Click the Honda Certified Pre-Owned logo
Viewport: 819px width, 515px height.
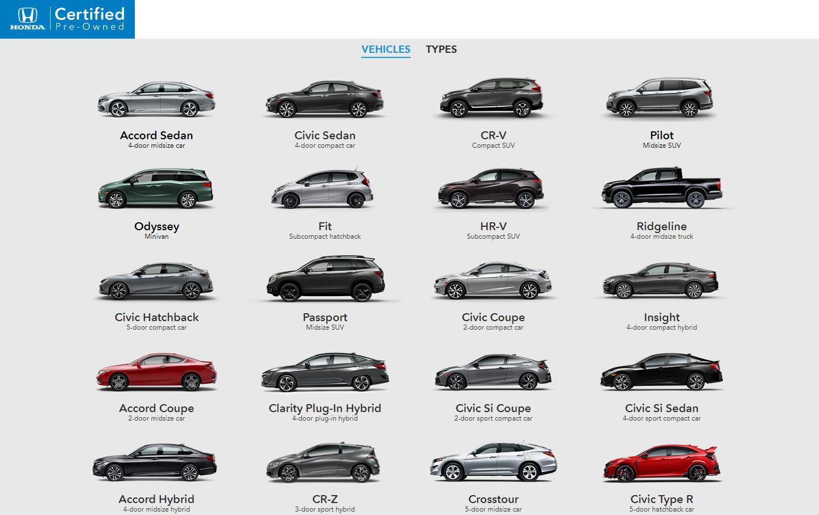click(x=67, y=19)
